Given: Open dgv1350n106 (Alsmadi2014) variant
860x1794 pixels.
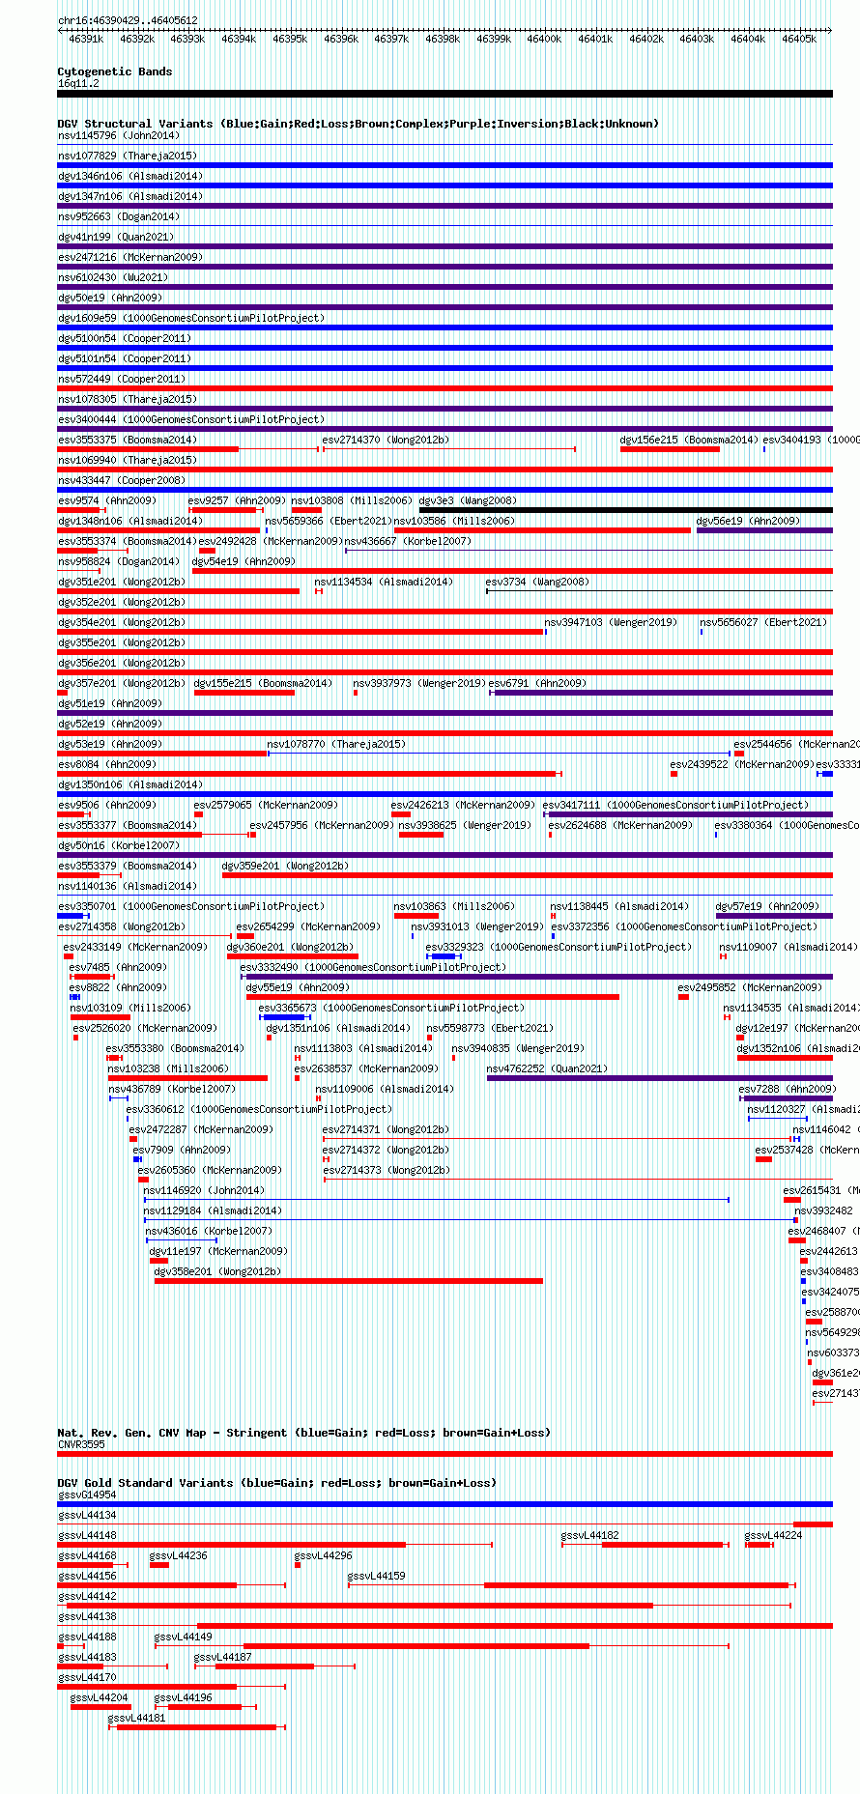Looking at the screenshot, I should pyautogui.click(x=129, y=784).
